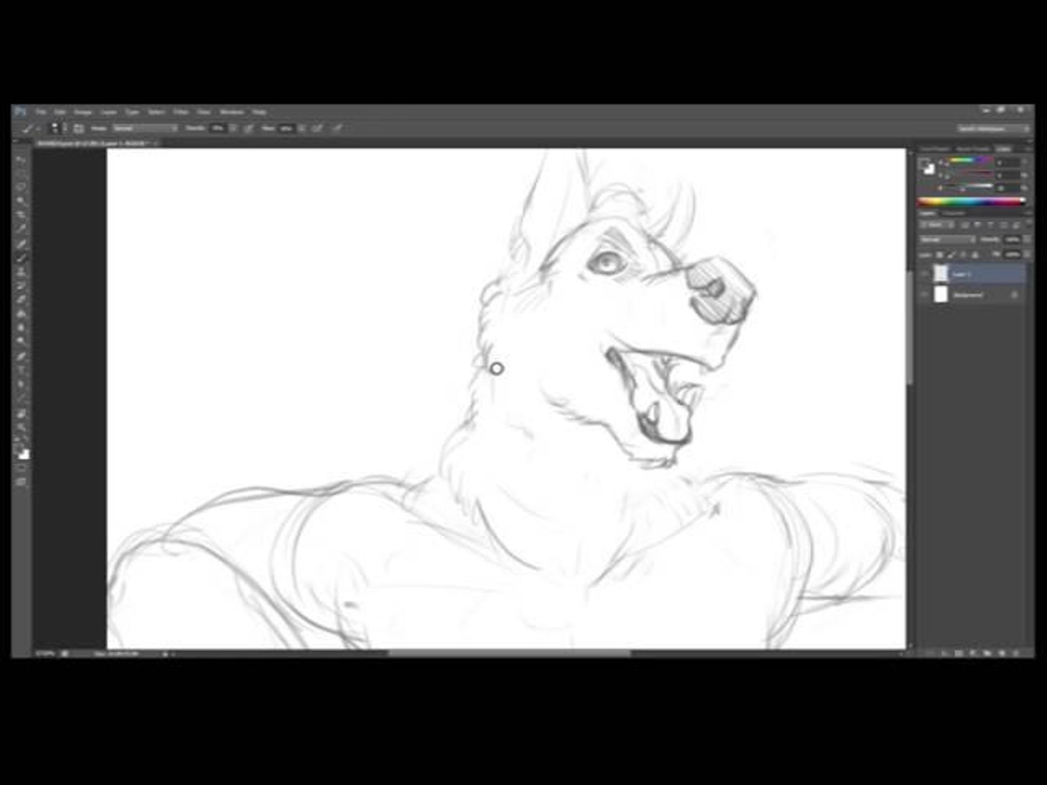Change the screen mode from the toolbox
Image resolution: width=1047 pixels, height=785 pixels.
(x=21, y=482)
